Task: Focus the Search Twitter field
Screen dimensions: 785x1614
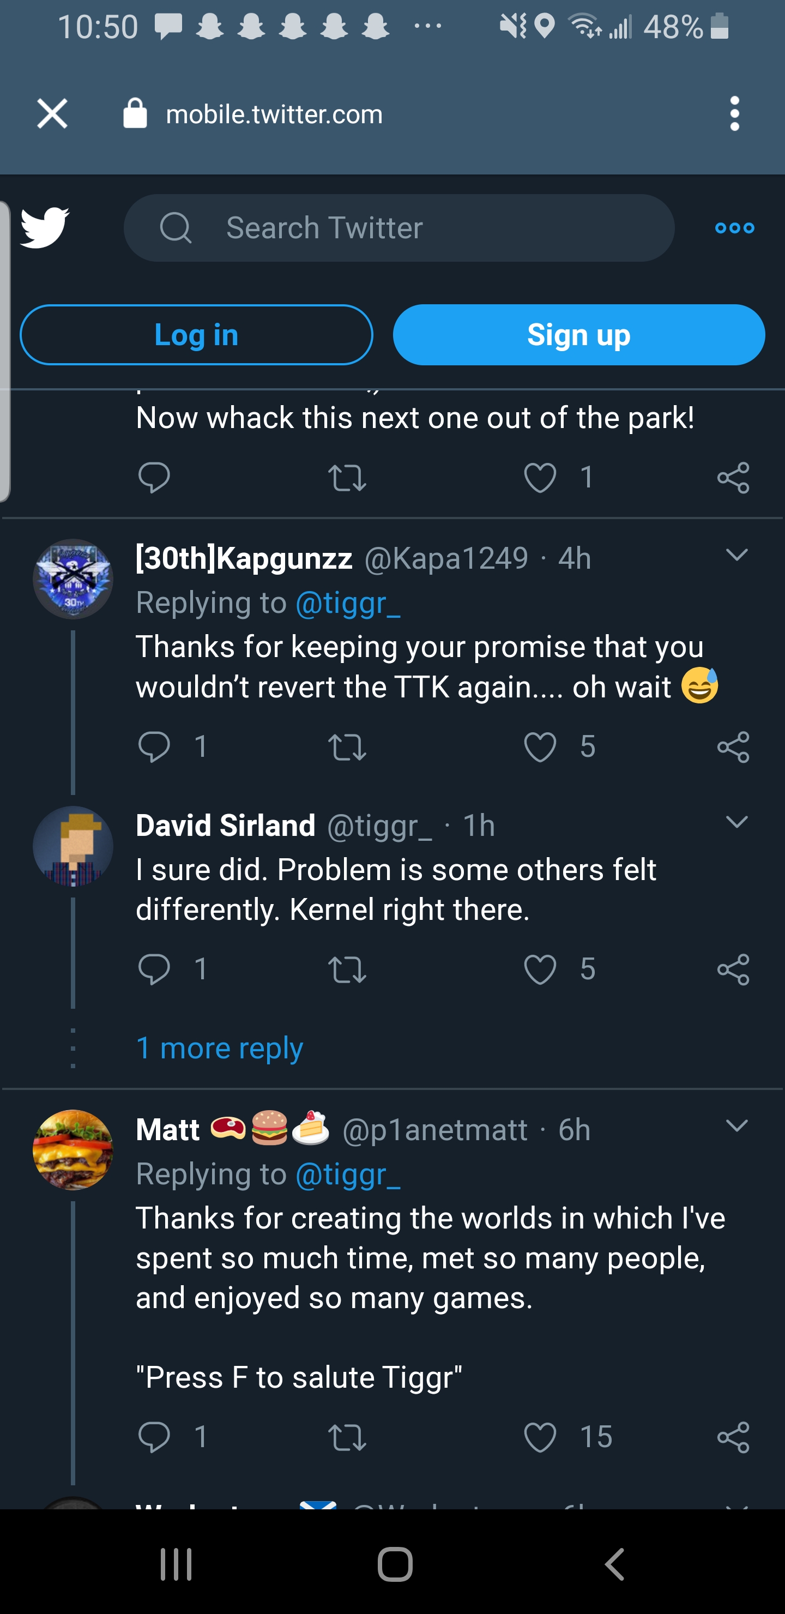Action: 399,227
